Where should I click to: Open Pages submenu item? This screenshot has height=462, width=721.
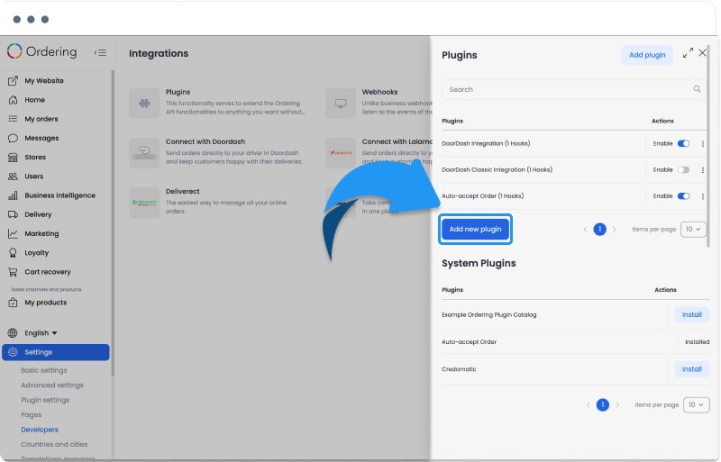coord(31,414)
